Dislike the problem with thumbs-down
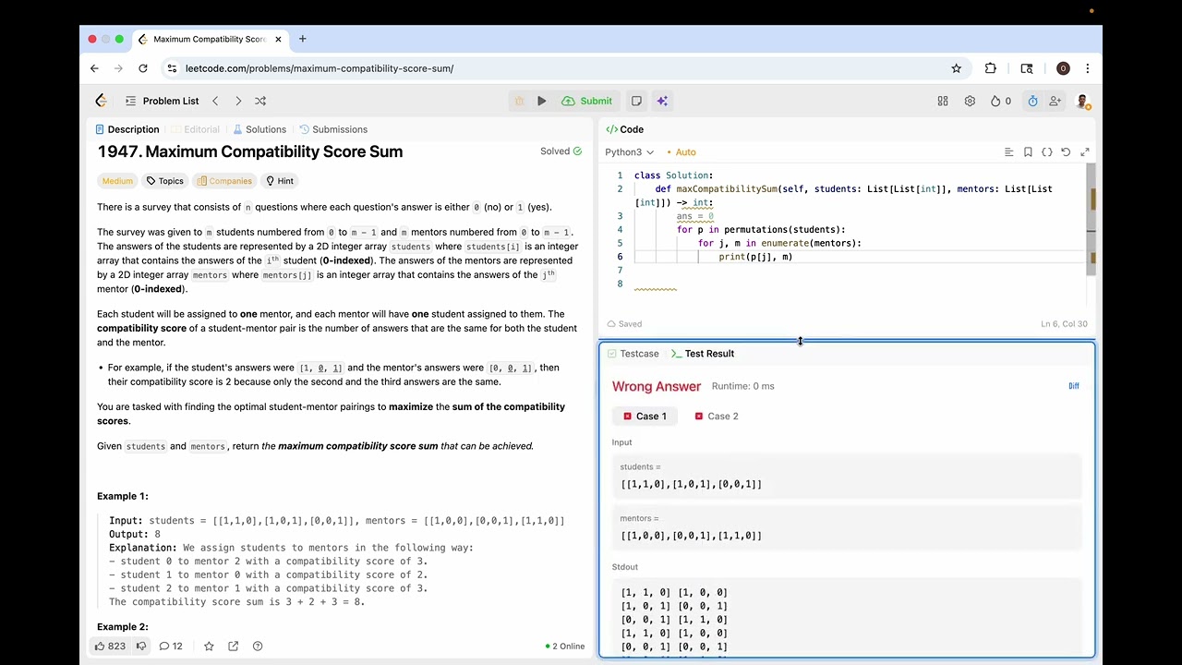 [x=141, y=646]
